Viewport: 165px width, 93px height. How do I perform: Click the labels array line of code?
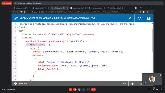[x=78, y=52]
